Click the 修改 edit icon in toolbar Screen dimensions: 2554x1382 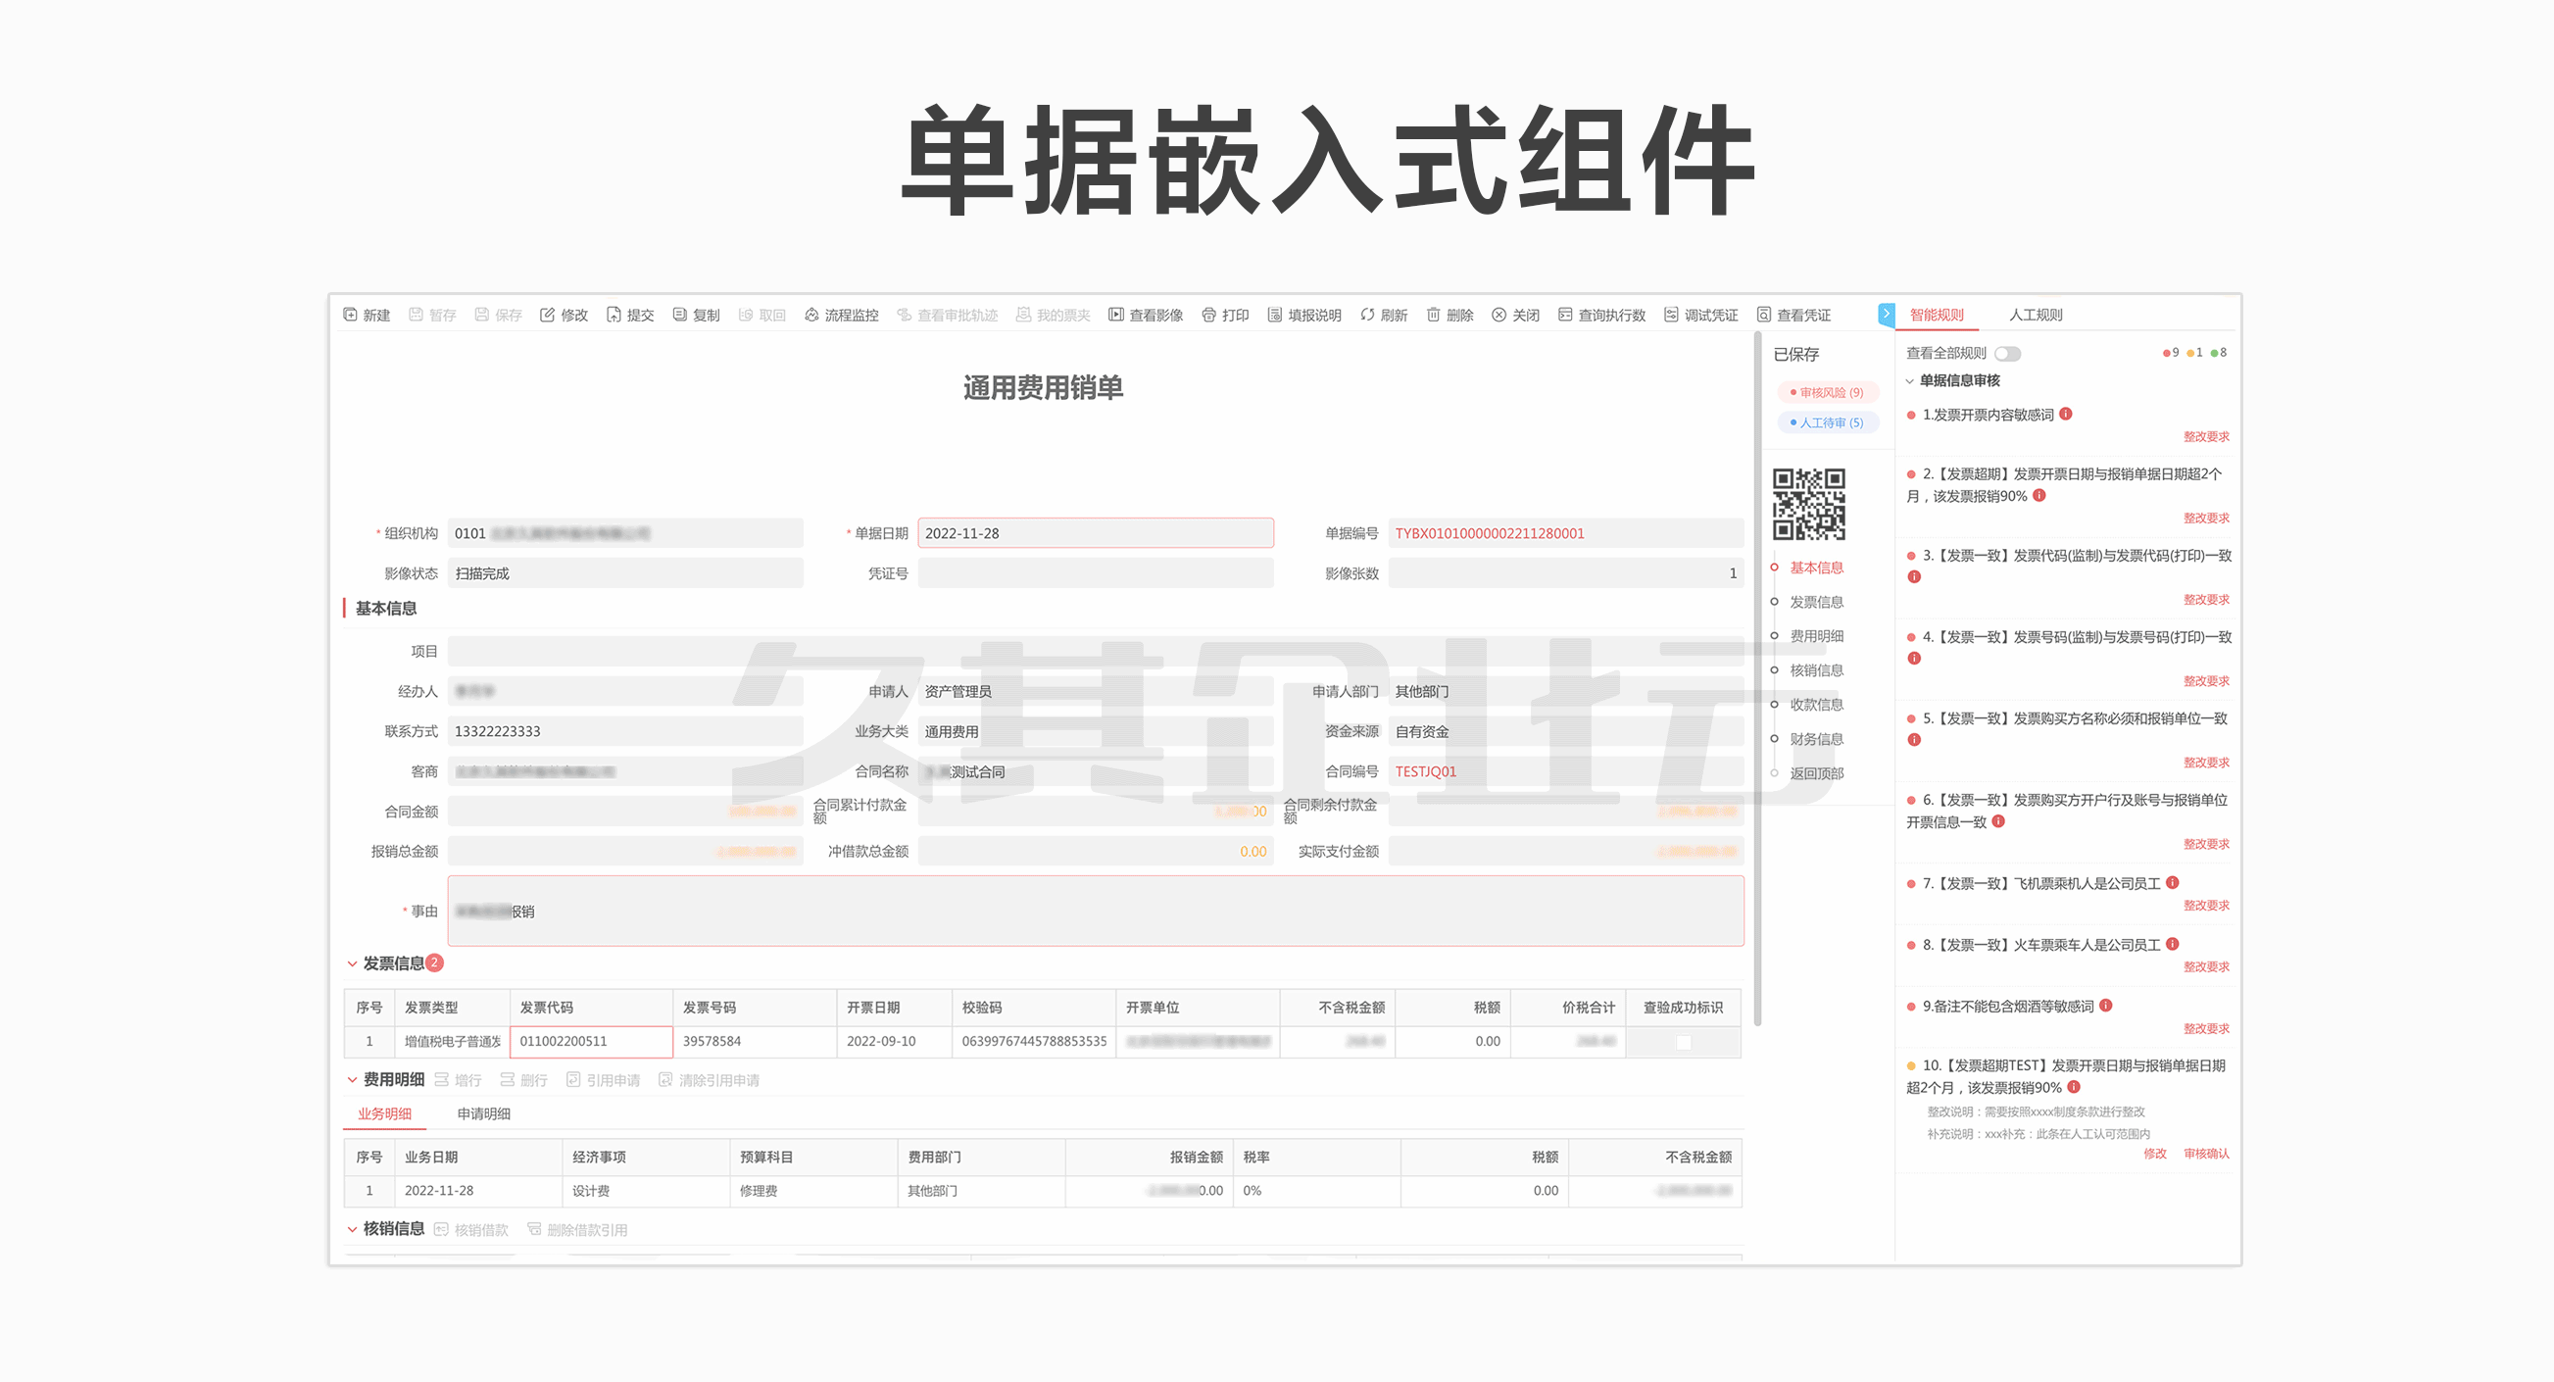(547, 315)
